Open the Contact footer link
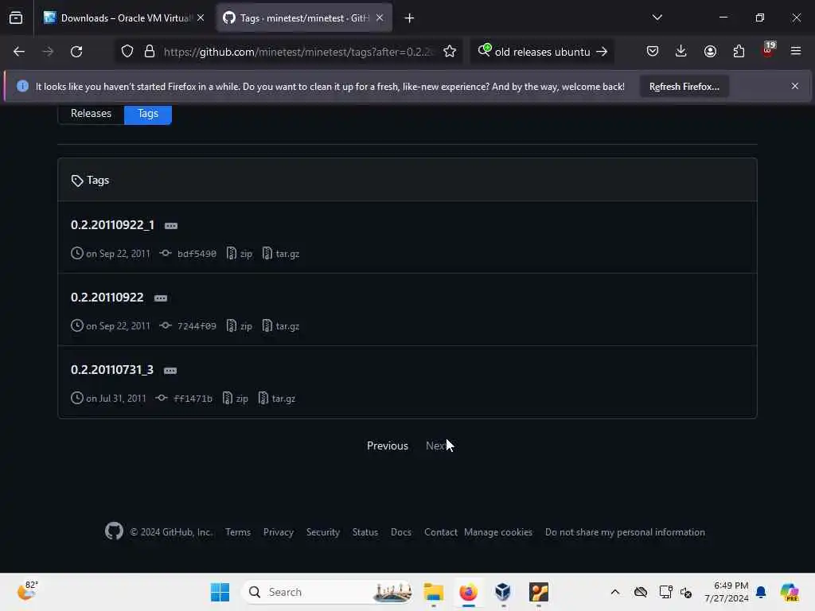The width and height of the screenshot is (815, 611). click(x=440, y=532)
